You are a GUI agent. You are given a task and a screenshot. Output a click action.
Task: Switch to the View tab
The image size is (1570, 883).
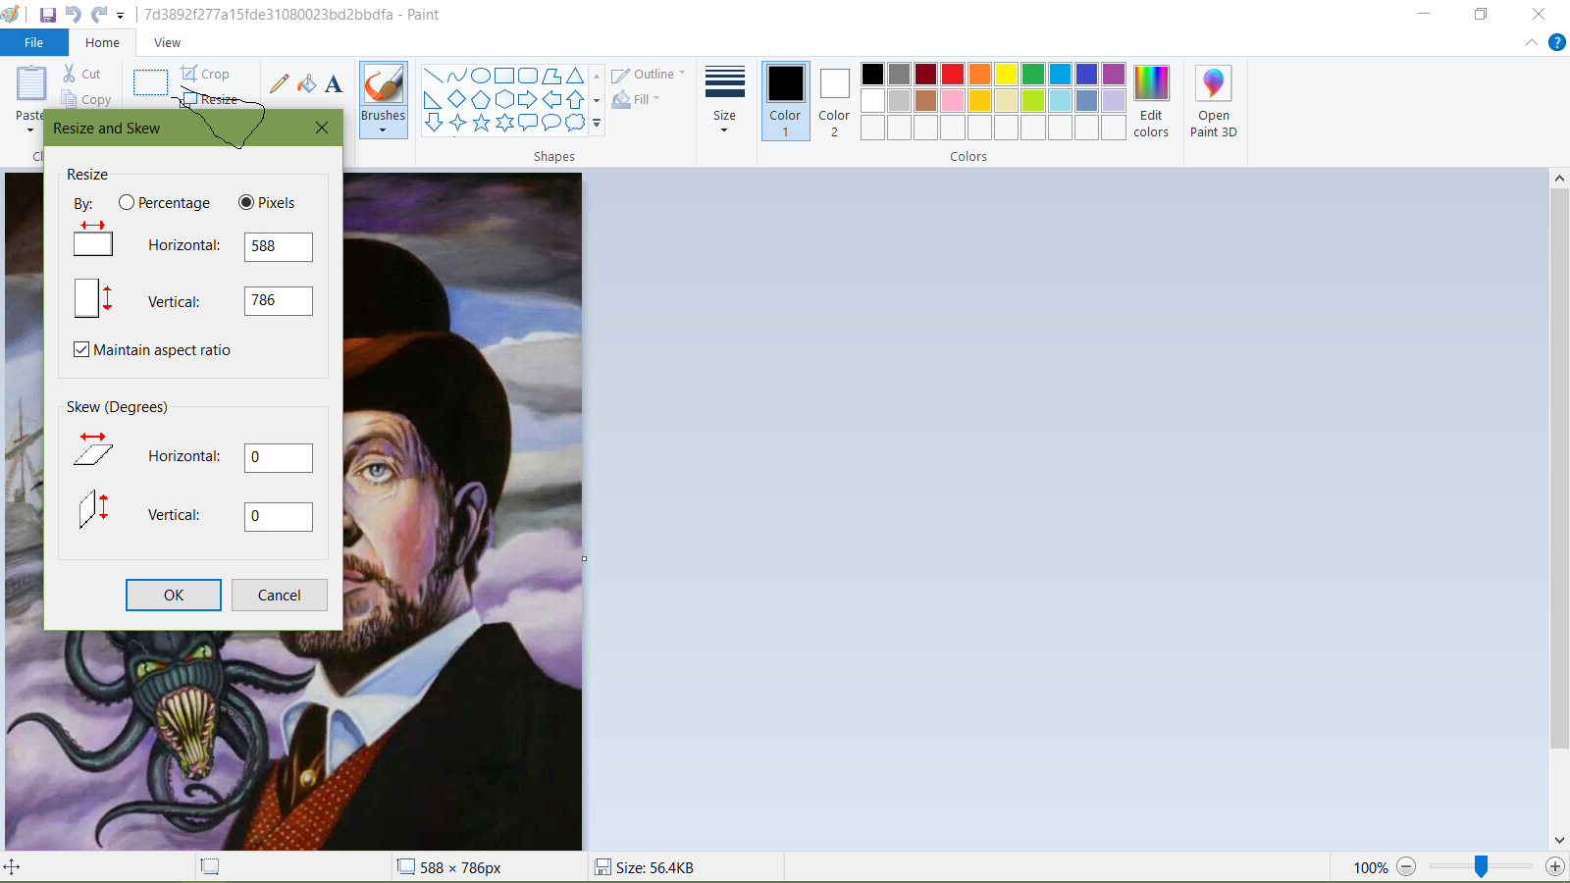click(167, 42)
